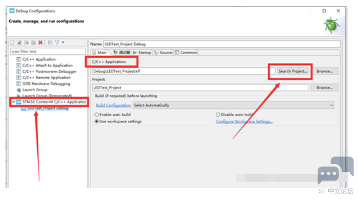
Task: Select GDB Hardware Debugging entry
Action: tap(46, 84)
